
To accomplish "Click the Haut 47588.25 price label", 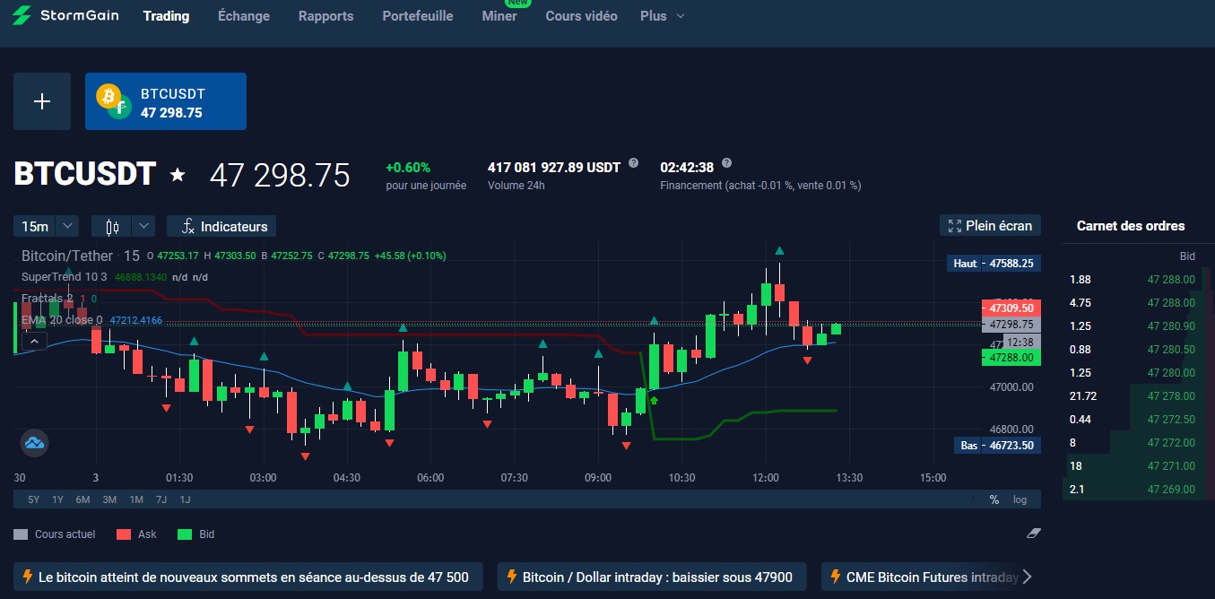I will click(x=994, y=264).
